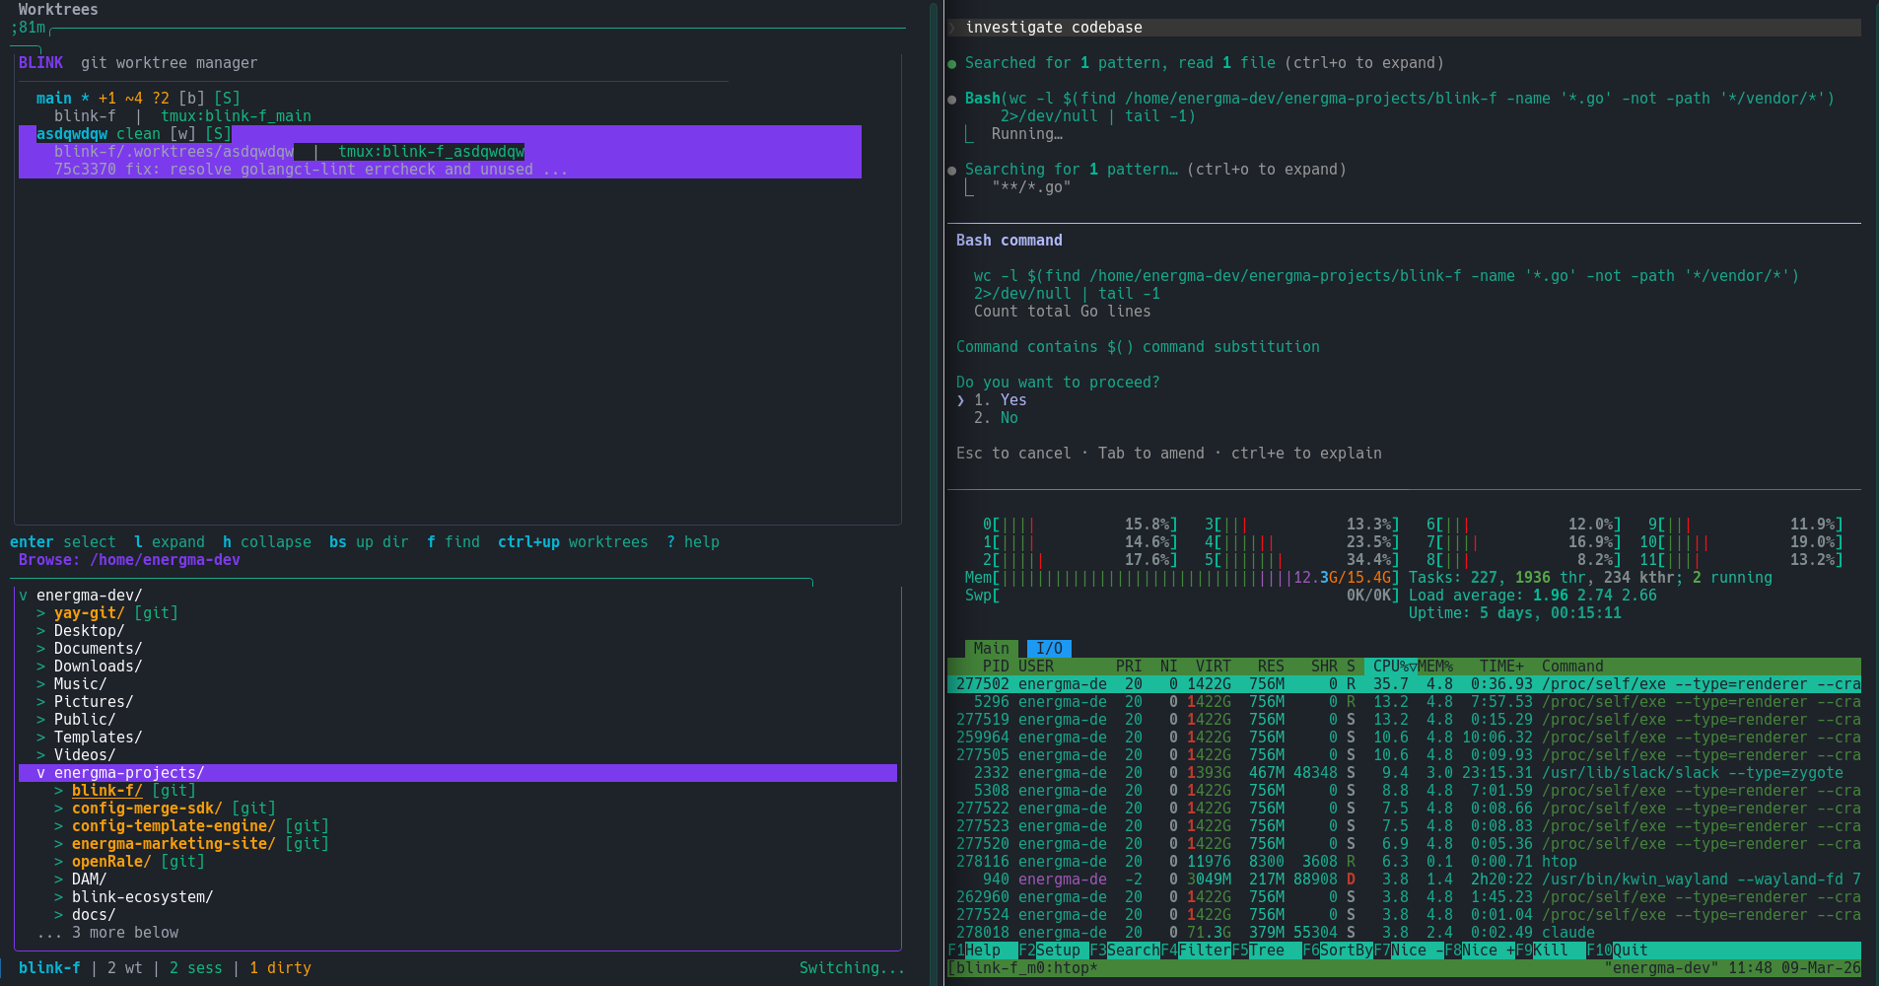Screen dimensions: 1879x986
Task: Open the Main tab in htop
Action: coord(991,649)
